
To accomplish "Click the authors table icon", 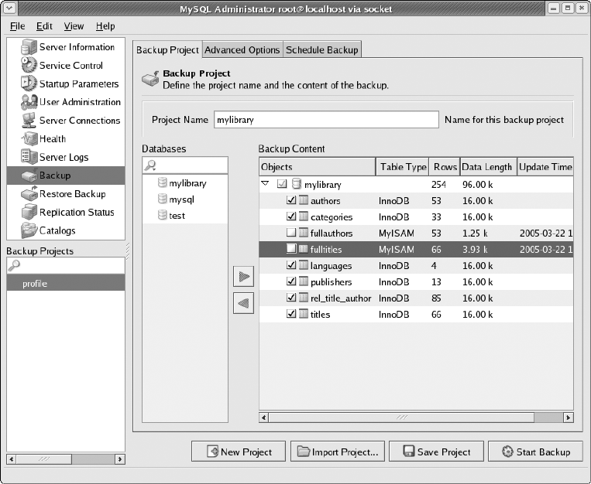I will [304, 200].
